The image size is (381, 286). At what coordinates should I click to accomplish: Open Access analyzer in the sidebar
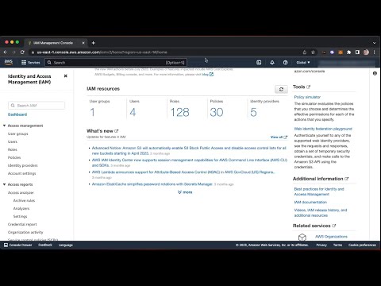[x=21, y=192]
